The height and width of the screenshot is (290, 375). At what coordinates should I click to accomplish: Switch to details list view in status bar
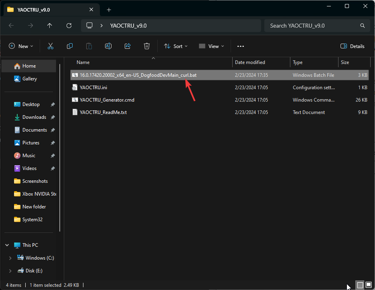pyautogui.click(x=360, y=285)
